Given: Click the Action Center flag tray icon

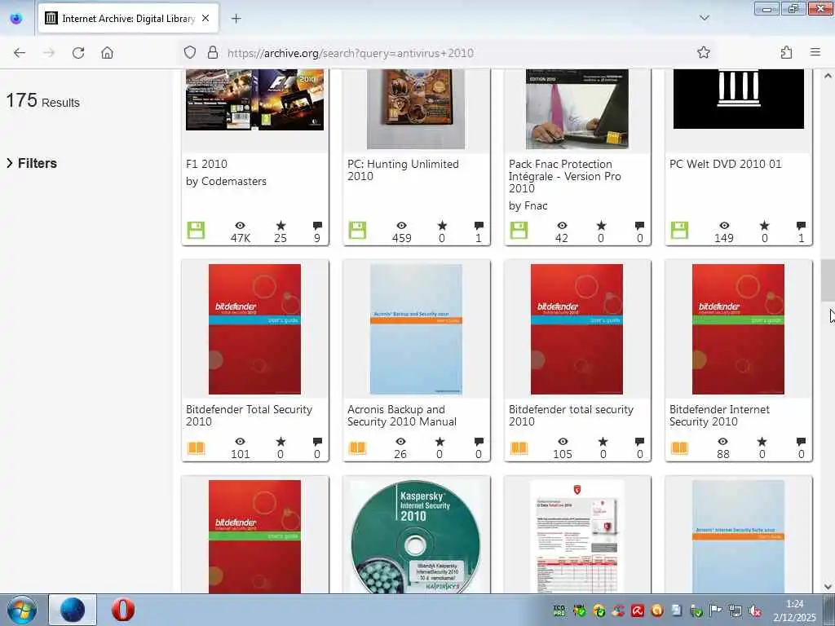Looking at the screenshot, I should tap(716, 611).
